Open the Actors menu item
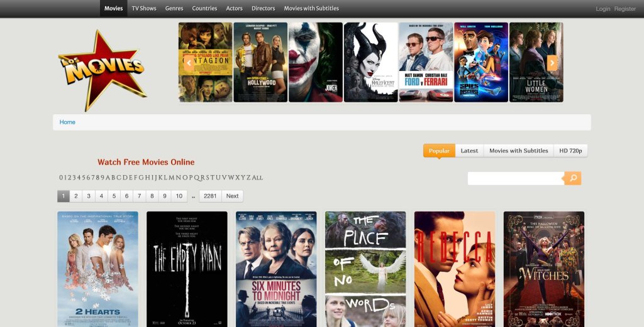644x327 pixels. pos(235,8)
